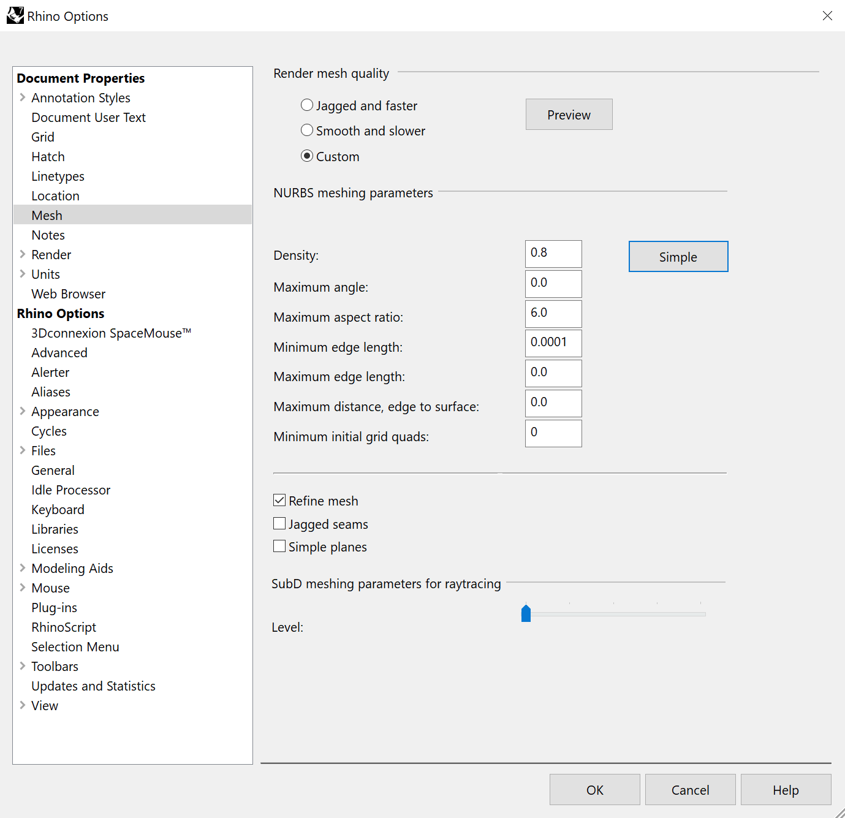Open the Licenses page
Image resolution: width=845 pixels, height=818 pixels.
tap(55, 548)
